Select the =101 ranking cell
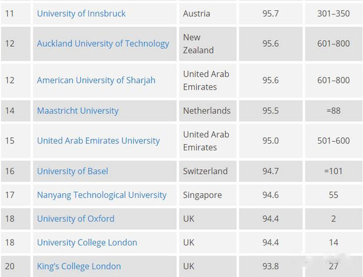363x277 pixels. pyautogui.click(x=333, y=171)
